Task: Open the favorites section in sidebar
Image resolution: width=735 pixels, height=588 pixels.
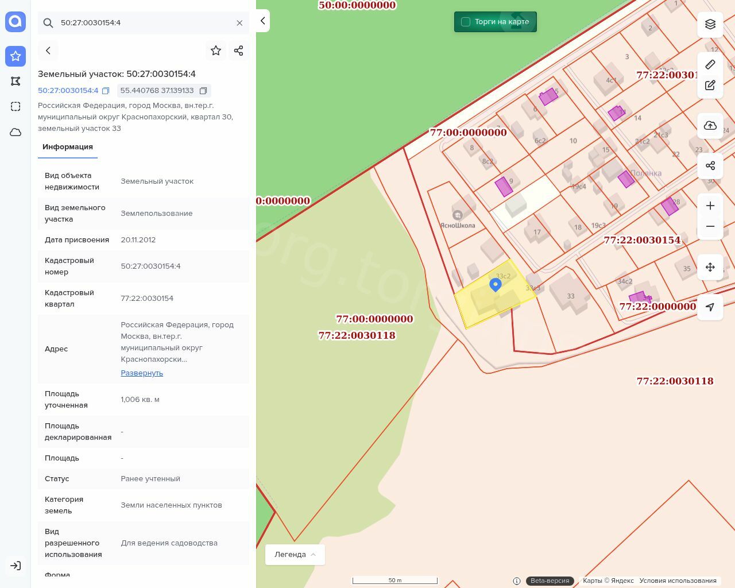Action: (x=16, y=56)
